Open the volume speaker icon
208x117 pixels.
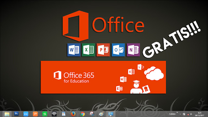[191, 114]
